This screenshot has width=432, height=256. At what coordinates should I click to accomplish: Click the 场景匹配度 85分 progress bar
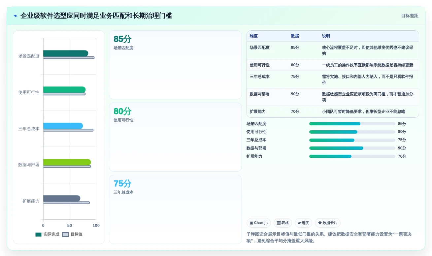[352, 124]
